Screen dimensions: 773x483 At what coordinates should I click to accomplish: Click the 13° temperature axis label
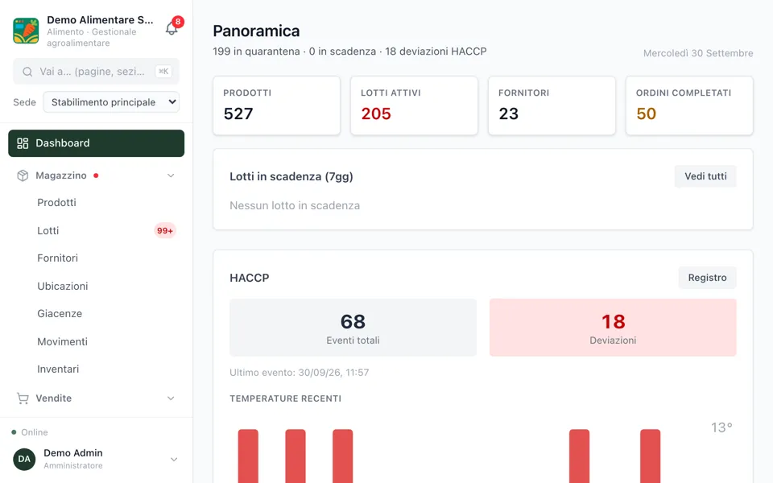pyautogui.click(x=721, y=427)
